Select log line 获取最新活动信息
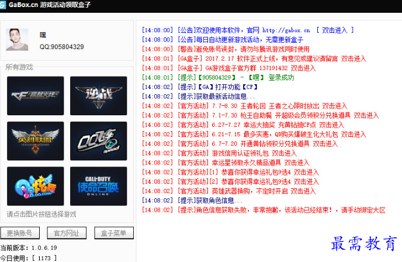Viewport: 402px width, 262px height. (199, 96)
